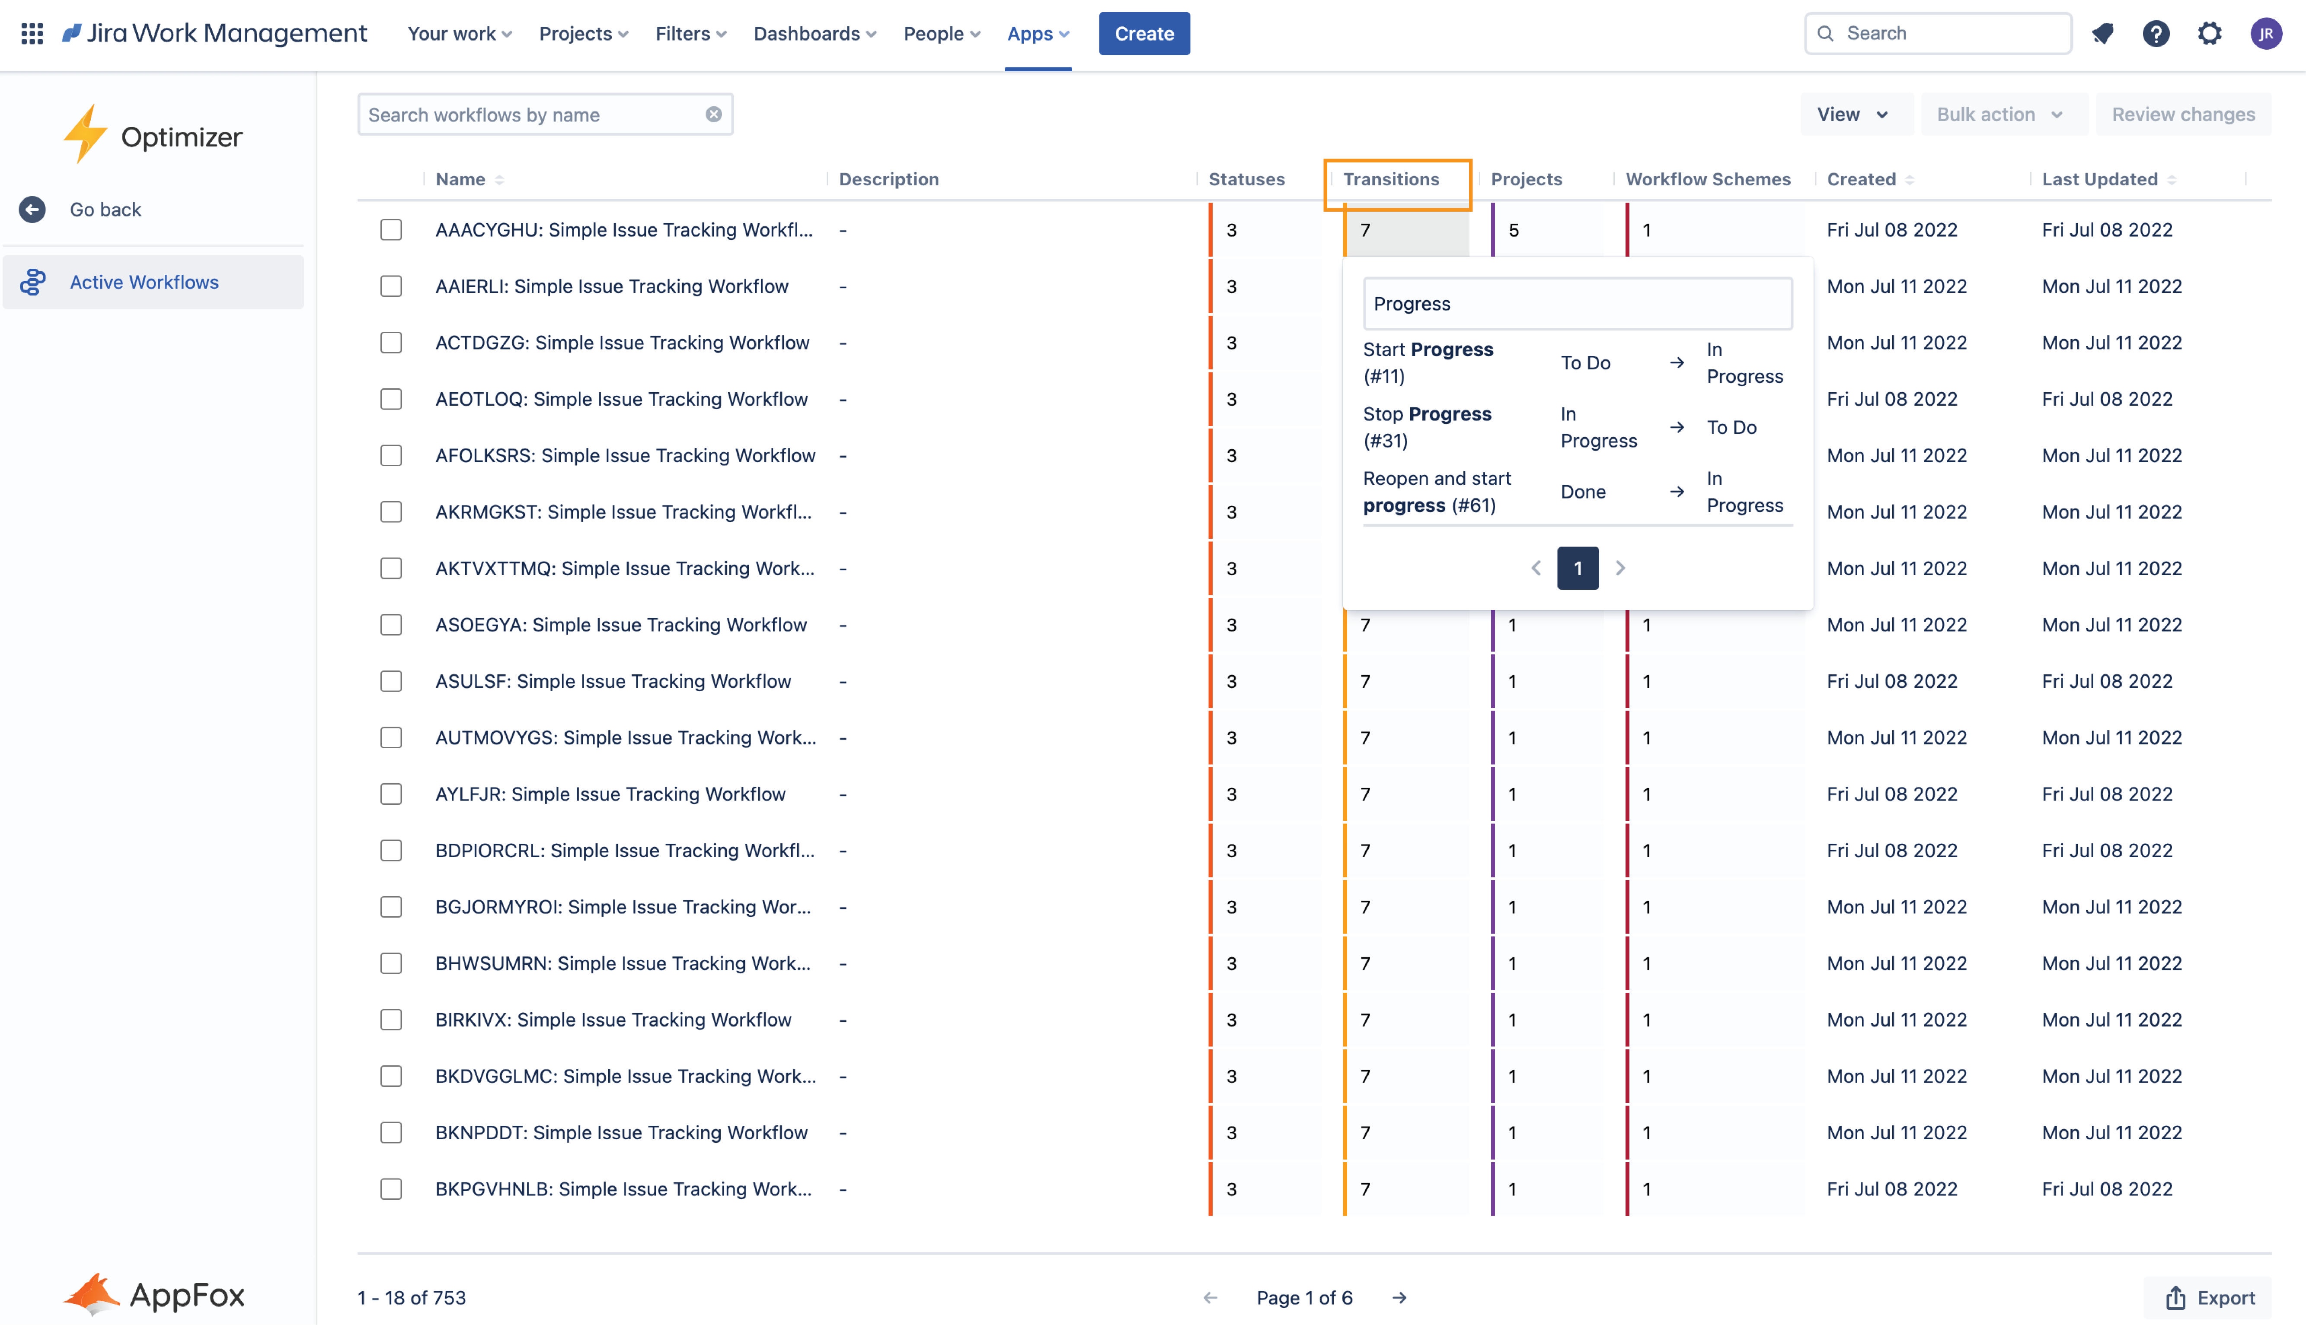This screenshot has width=2306, height=1325.
Task: Open the app switcher grid icon
Action: coord(32,33)
